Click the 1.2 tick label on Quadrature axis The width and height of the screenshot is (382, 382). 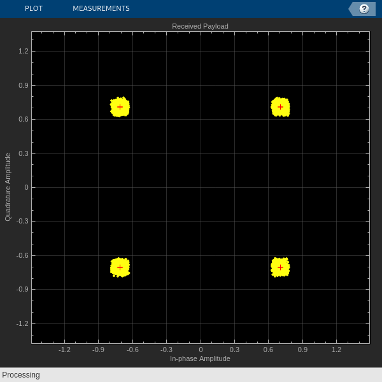click(x=24, y=51)
